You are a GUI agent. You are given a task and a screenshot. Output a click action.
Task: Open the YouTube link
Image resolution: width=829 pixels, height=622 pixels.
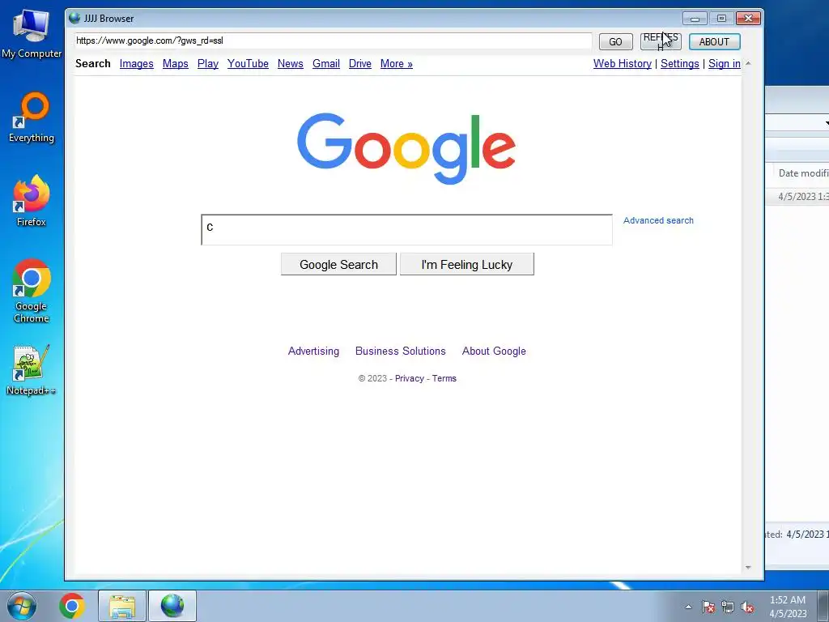tap(248, 63)
